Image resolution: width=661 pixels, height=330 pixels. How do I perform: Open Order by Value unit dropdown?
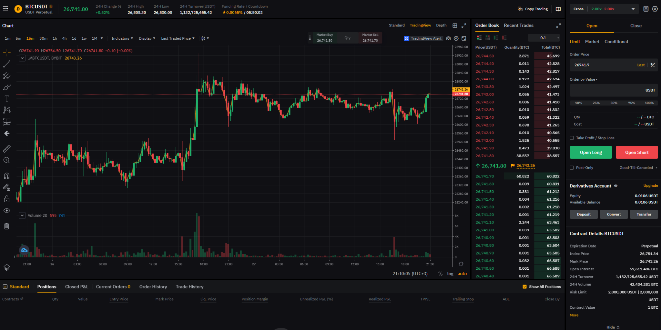[x=584, y=79]
